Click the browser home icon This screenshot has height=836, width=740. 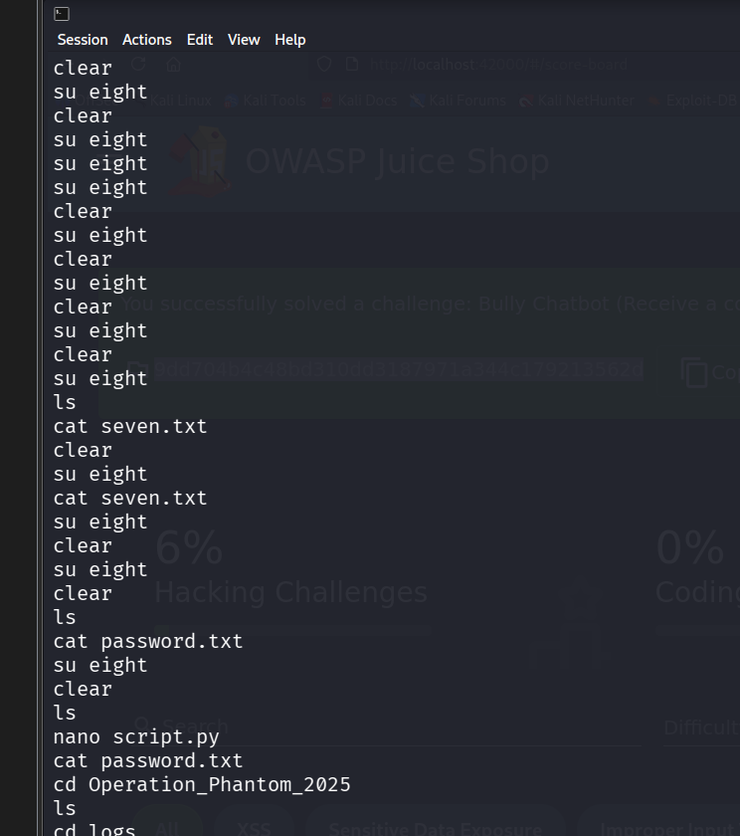pos(173,65)
